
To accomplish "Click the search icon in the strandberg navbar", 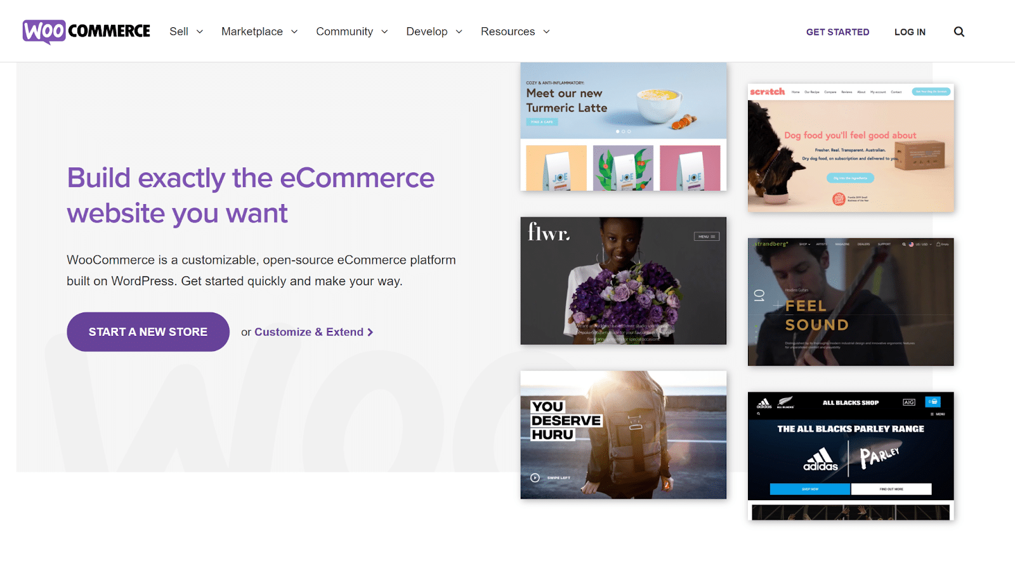I will (x=904, y=244).
